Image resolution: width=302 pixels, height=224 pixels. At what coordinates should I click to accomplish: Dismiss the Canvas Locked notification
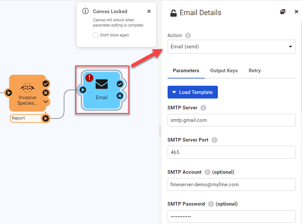(149, 11)
